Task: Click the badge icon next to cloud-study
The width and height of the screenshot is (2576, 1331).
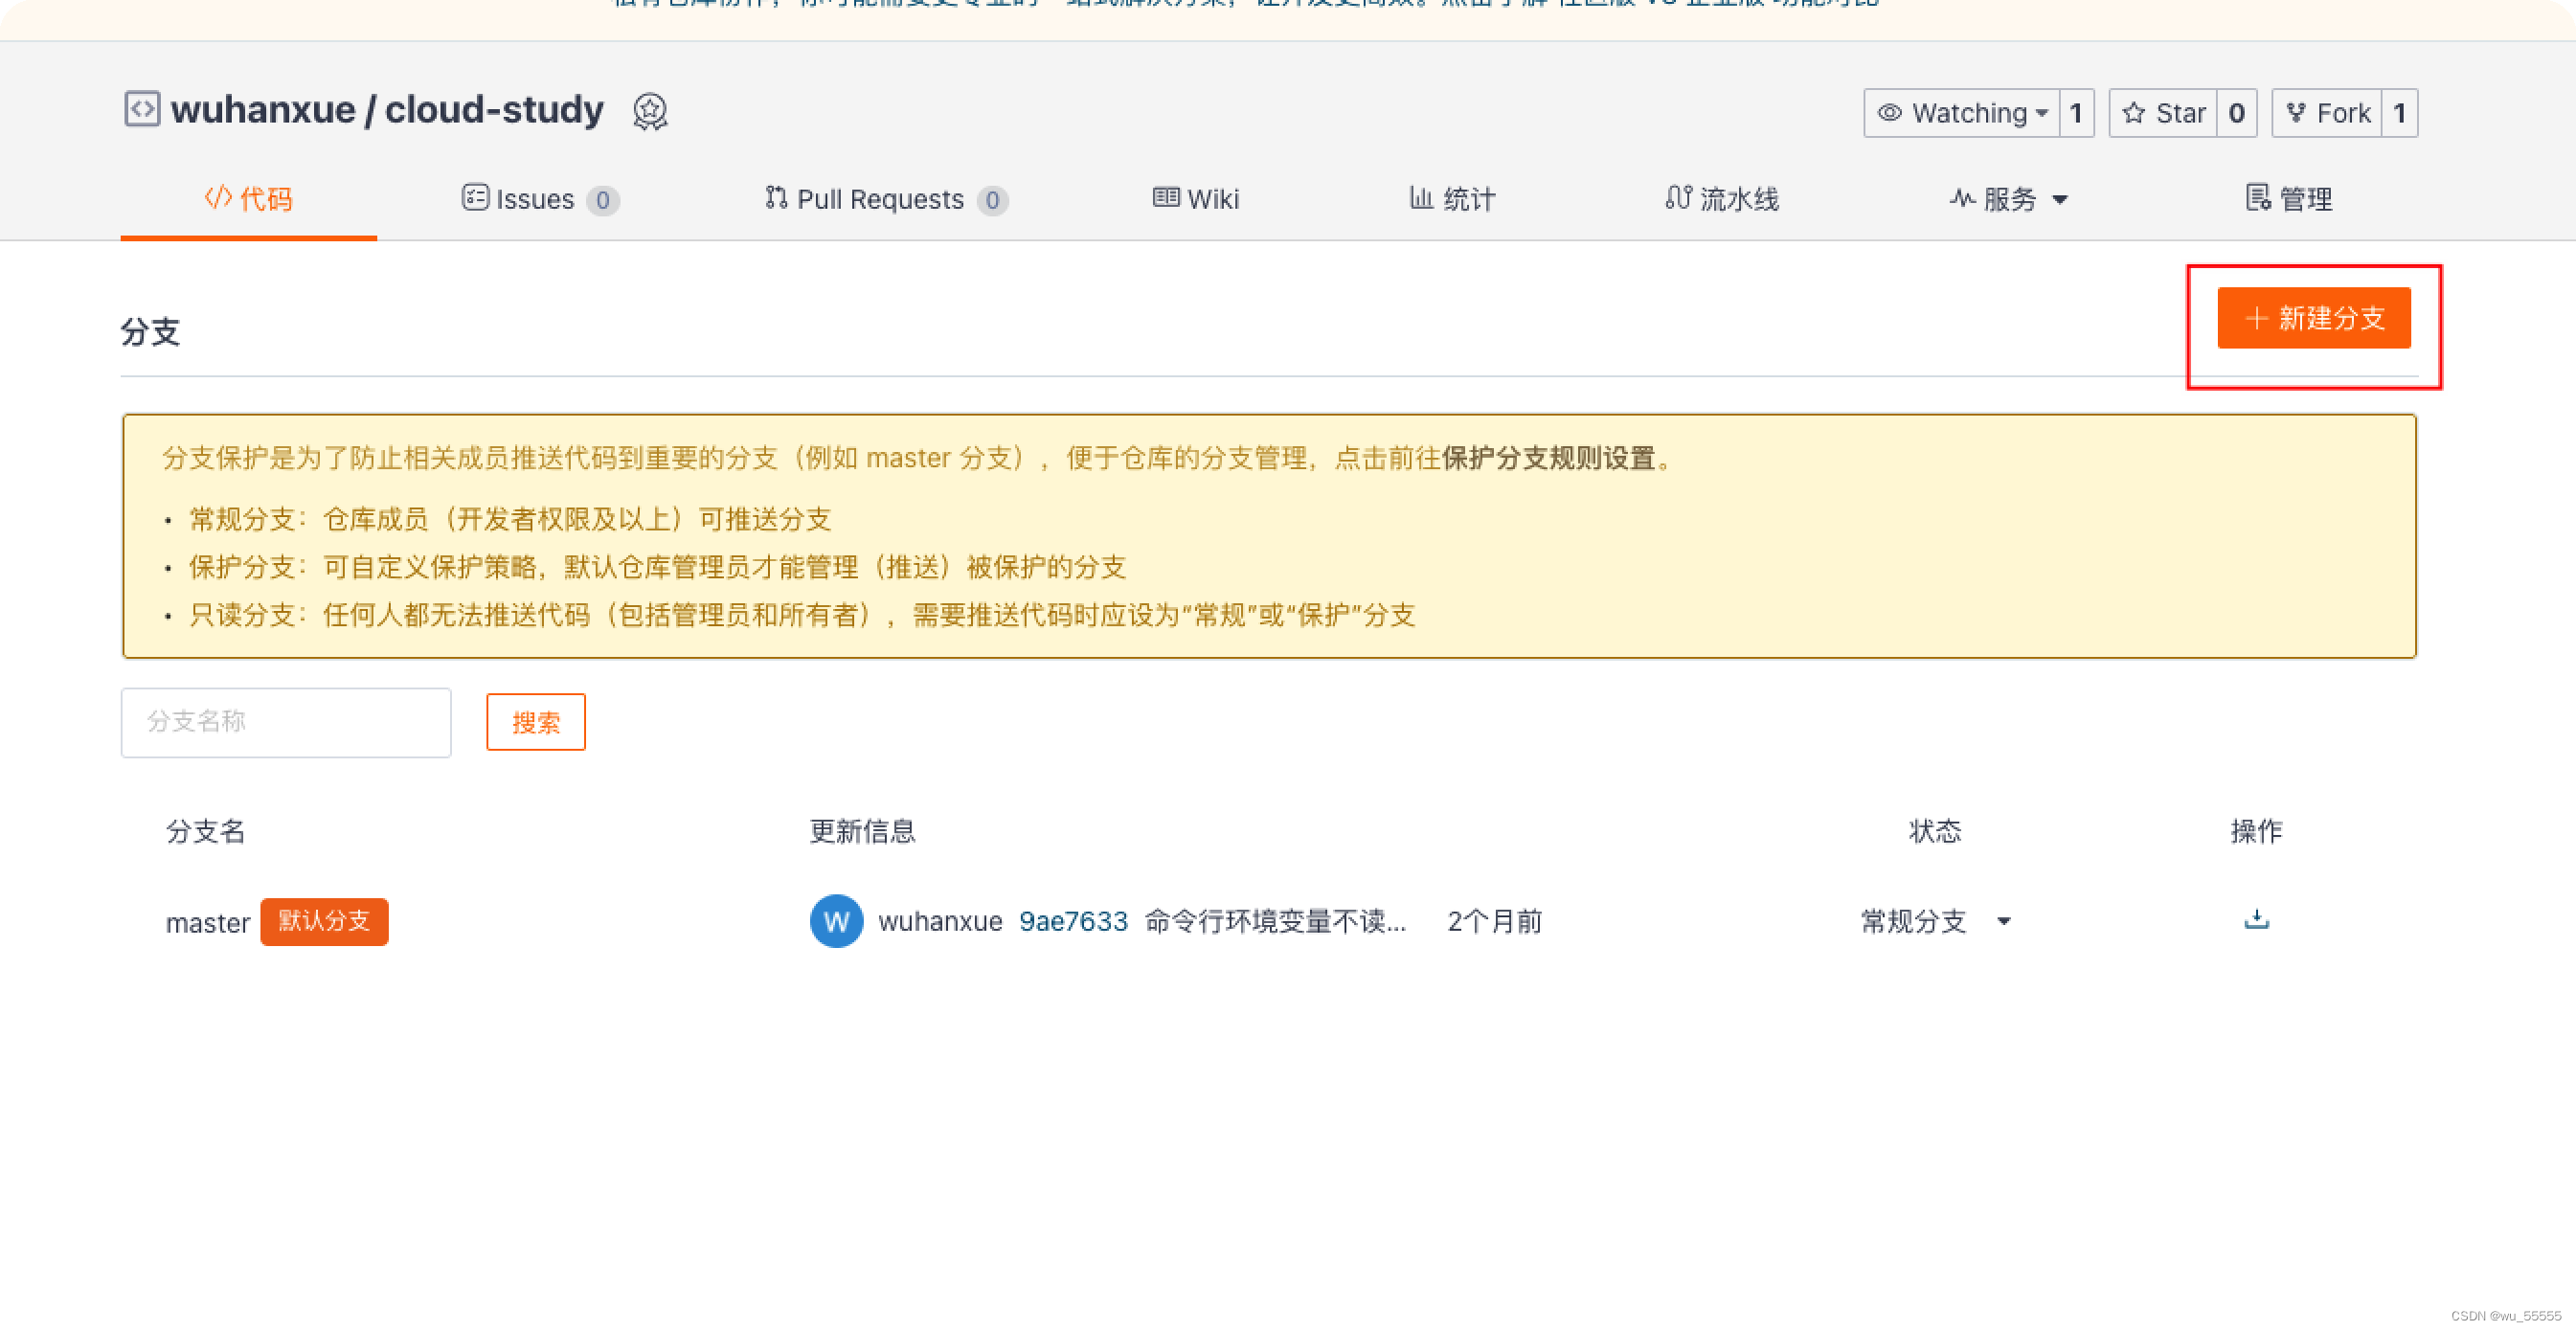Action: coord(650,112)
